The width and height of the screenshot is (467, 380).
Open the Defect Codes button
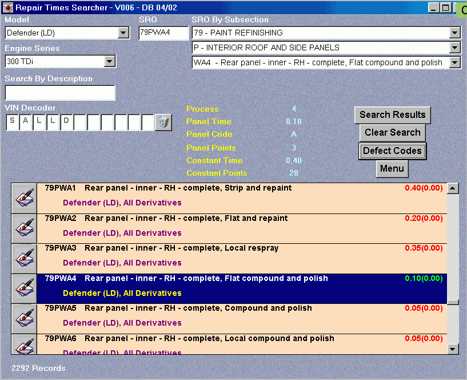tap(392, 151)
